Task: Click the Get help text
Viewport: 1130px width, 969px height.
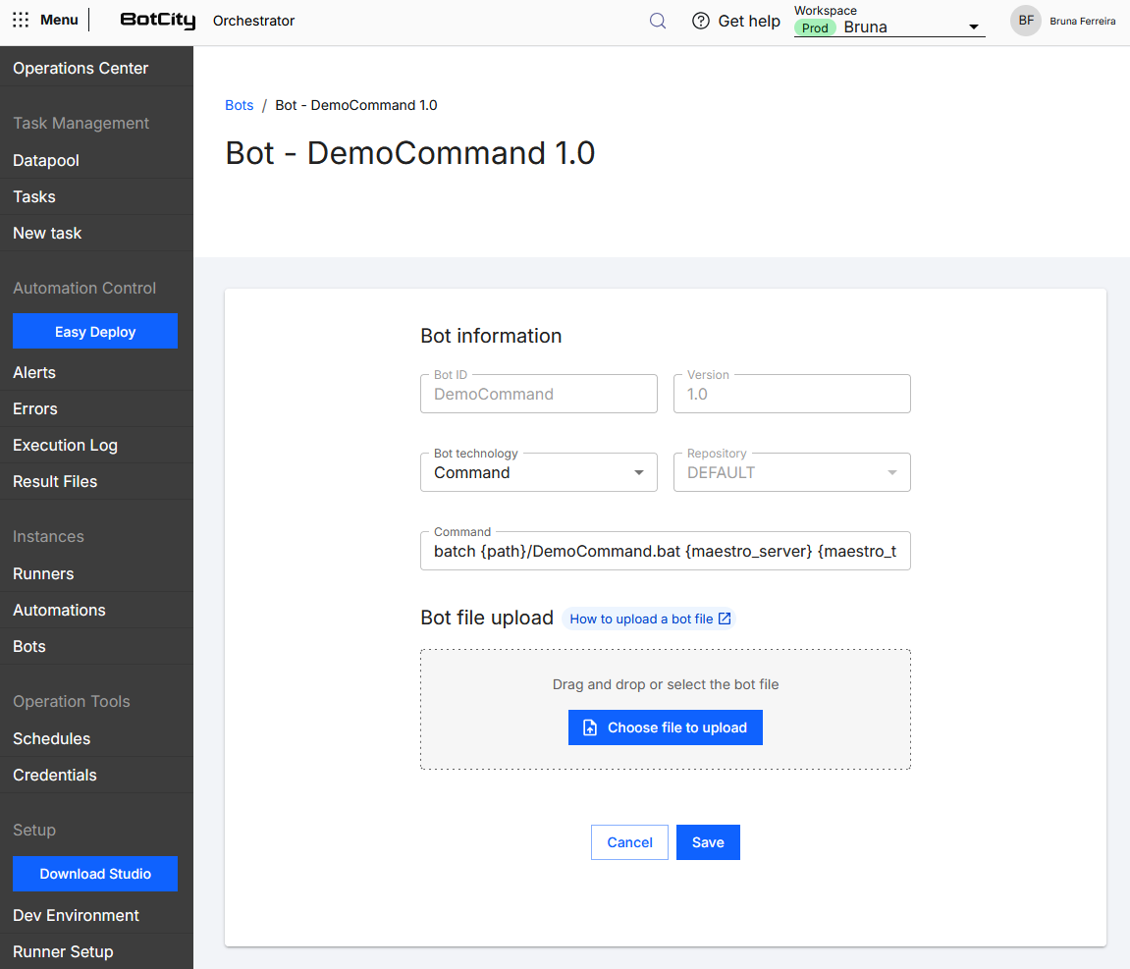Action: tap(749, 21)
